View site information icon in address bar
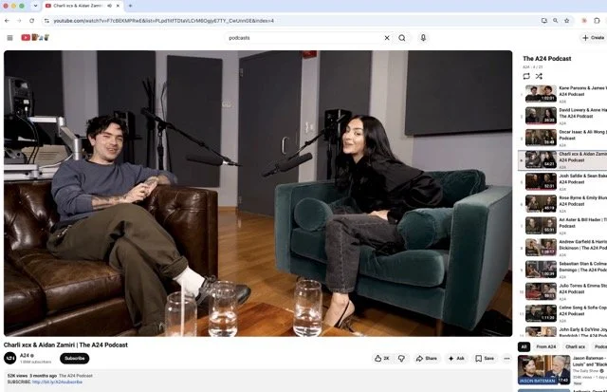Screen dimensions: 607x392 (46, 21)
